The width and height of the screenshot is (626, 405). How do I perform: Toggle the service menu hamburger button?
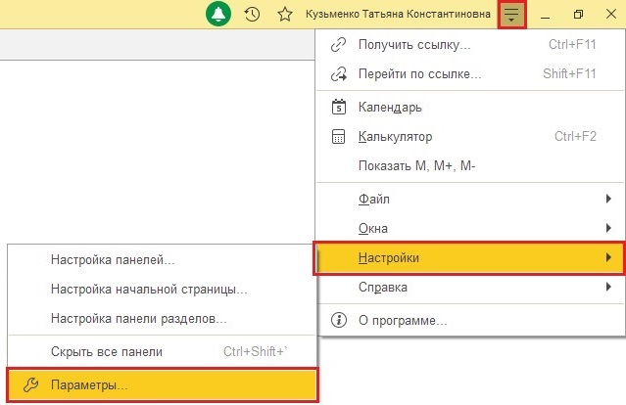click(511, 14)
